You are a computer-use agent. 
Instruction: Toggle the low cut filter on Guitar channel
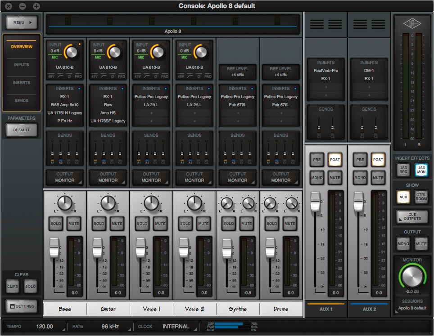(x=103, y=76)
